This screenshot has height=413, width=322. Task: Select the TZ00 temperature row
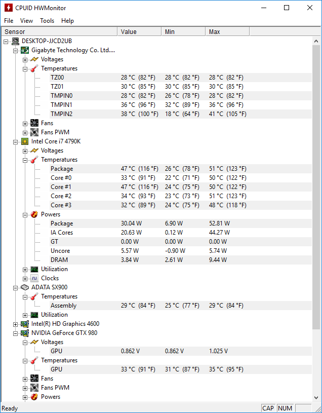[180, 78]
